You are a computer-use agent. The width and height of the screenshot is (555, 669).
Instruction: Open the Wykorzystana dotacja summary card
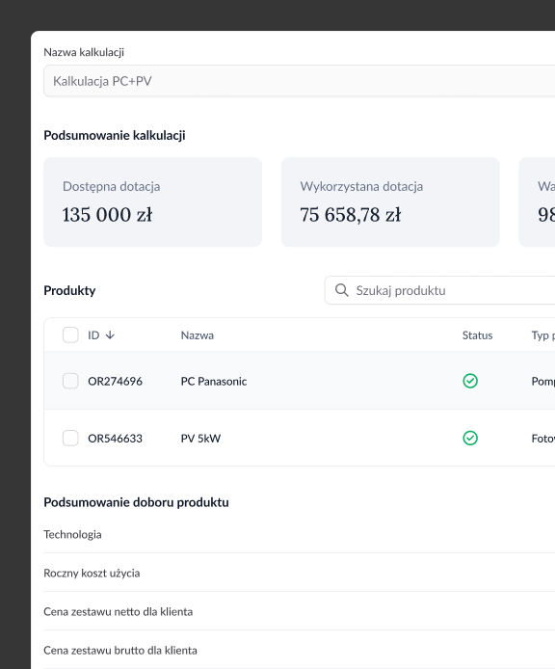[x=390, y=201]
